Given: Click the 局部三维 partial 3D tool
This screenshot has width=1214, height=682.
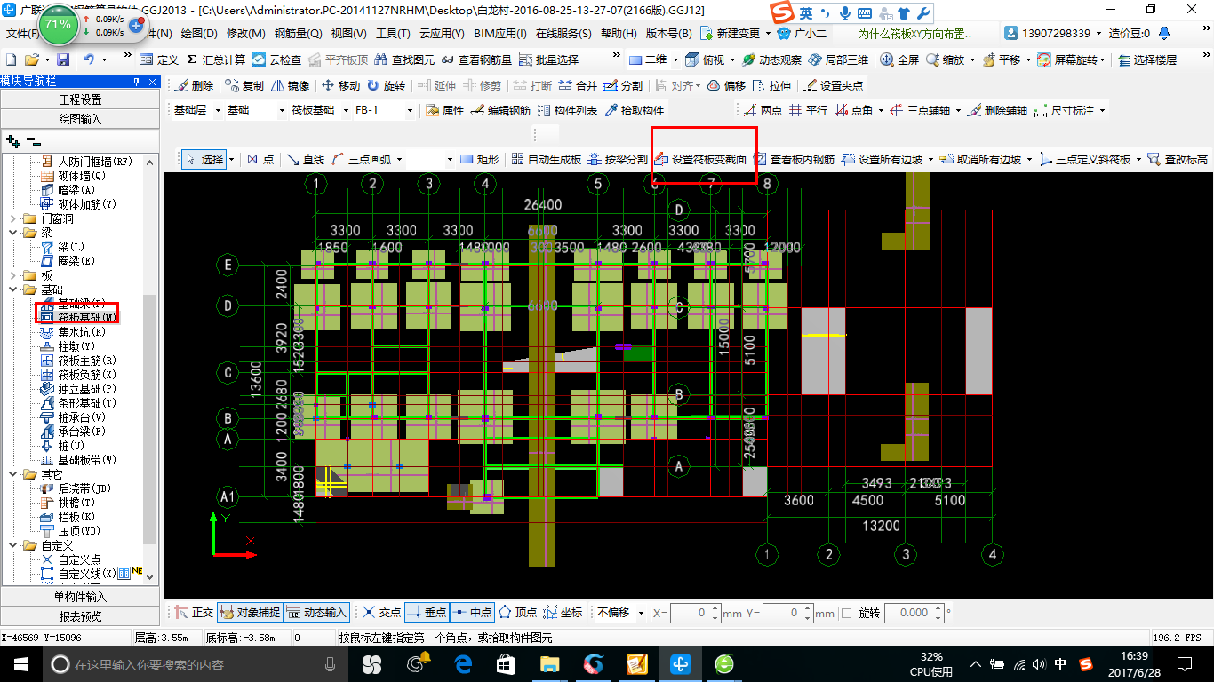Looking at the screenshot, I should coord(838,59).
